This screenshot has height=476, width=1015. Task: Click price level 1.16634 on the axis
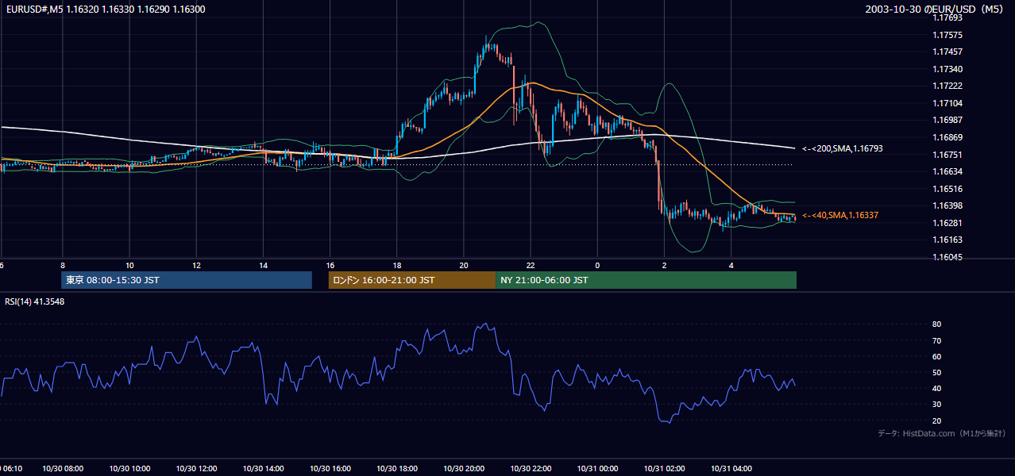pos(947,171)
